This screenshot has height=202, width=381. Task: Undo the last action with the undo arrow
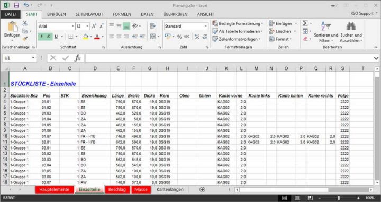click(x=26, y=5)
